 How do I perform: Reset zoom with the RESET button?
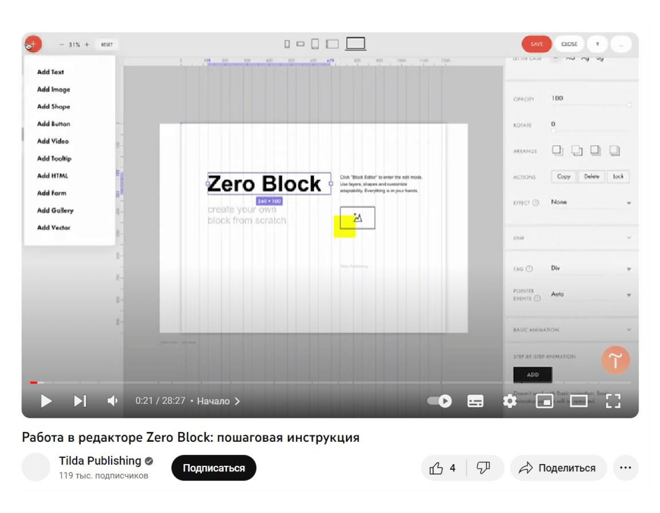tap(107, 45)
